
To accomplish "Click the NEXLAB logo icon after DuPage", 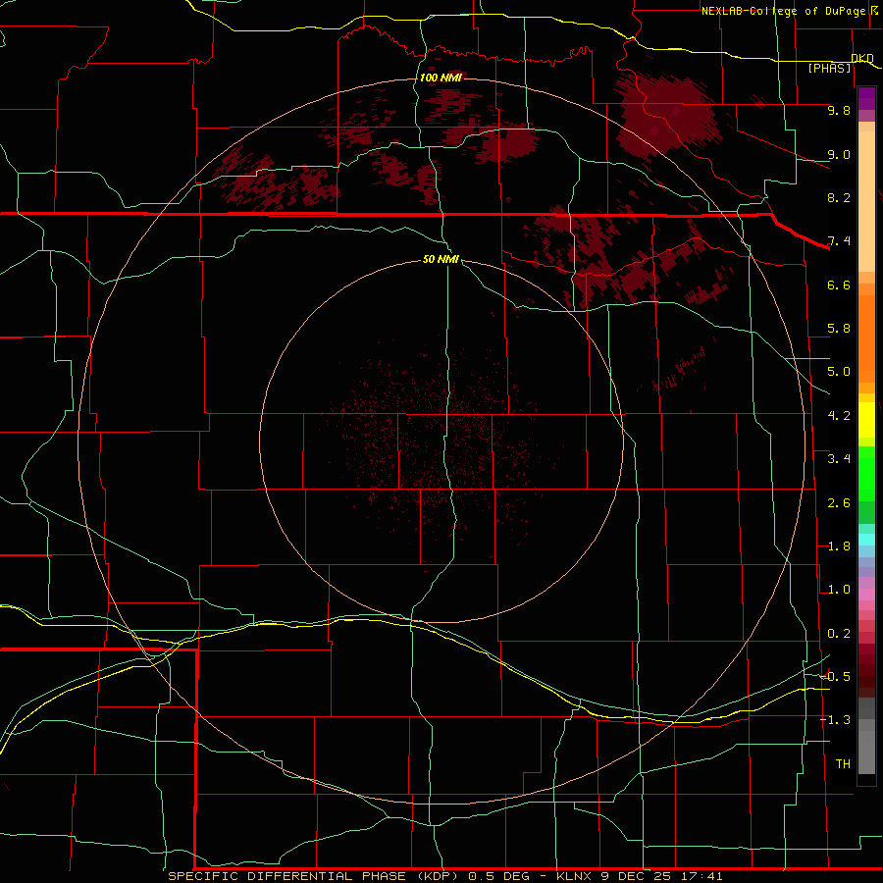I will pos(874,10).
